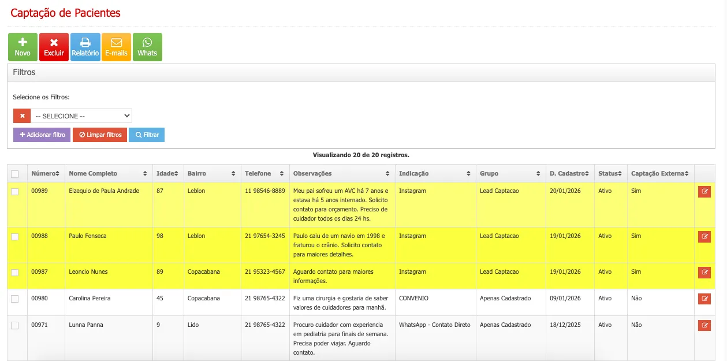Sort table by Bairro column

212,173
